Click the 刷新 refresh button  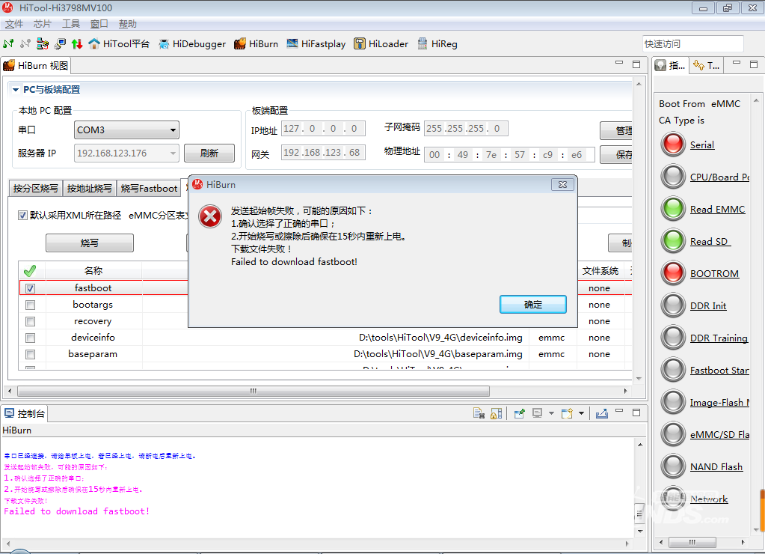[209, 153]
